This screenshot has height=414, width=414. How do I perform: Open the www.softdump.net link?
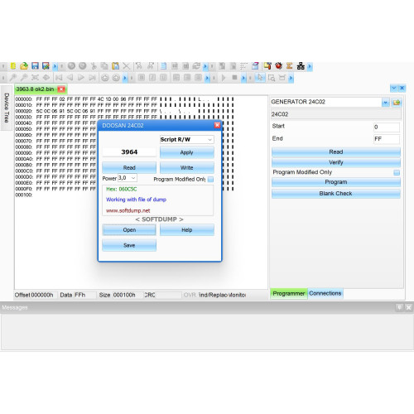[128, 210]
